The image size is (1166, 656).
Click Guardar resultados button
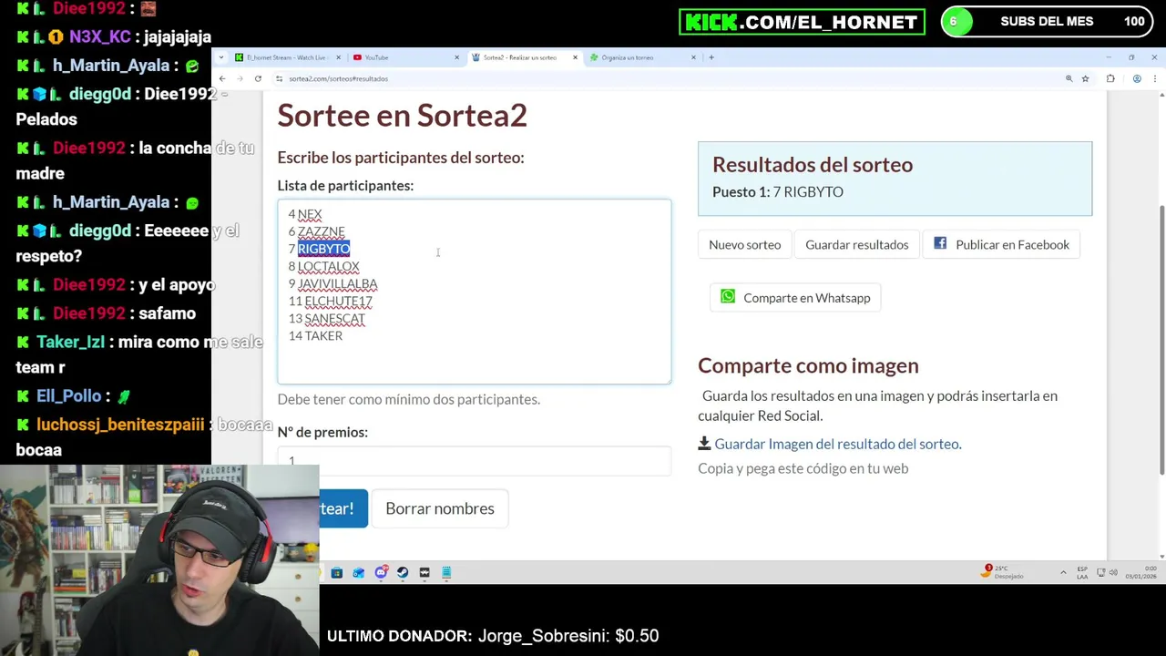(857, 244)
